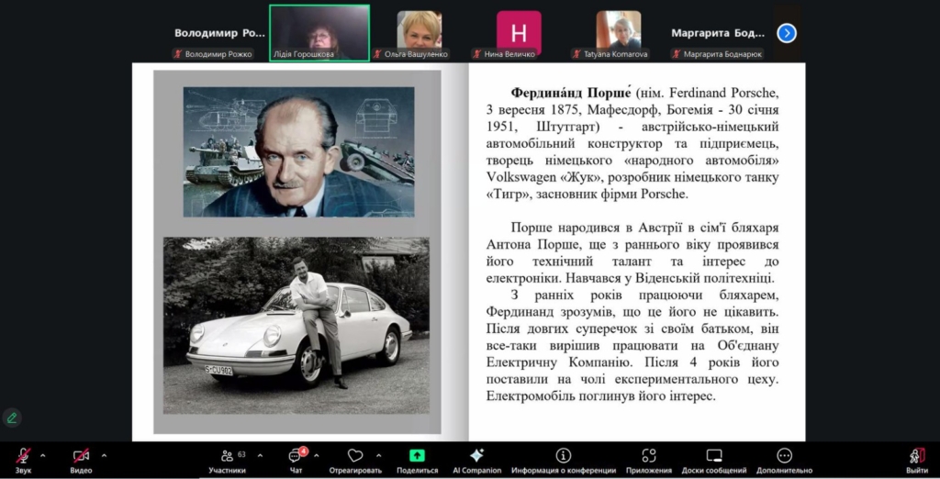This screenshot has height=479, width=940.
Task: Turn on camera with Видео button
Action: click(x=81, y=457)
